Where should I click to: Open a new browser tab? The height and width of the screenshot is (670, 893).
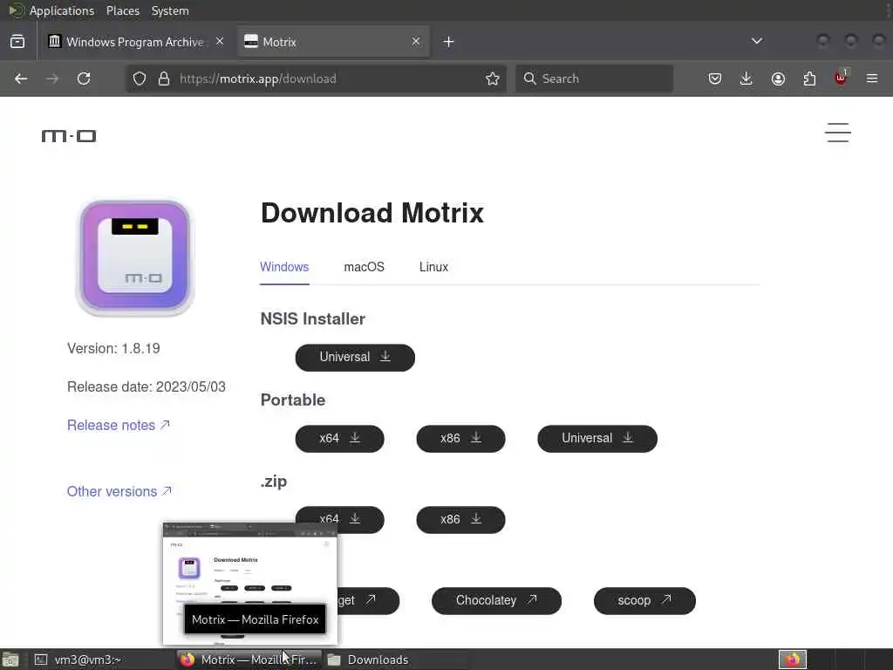[449, 42]
